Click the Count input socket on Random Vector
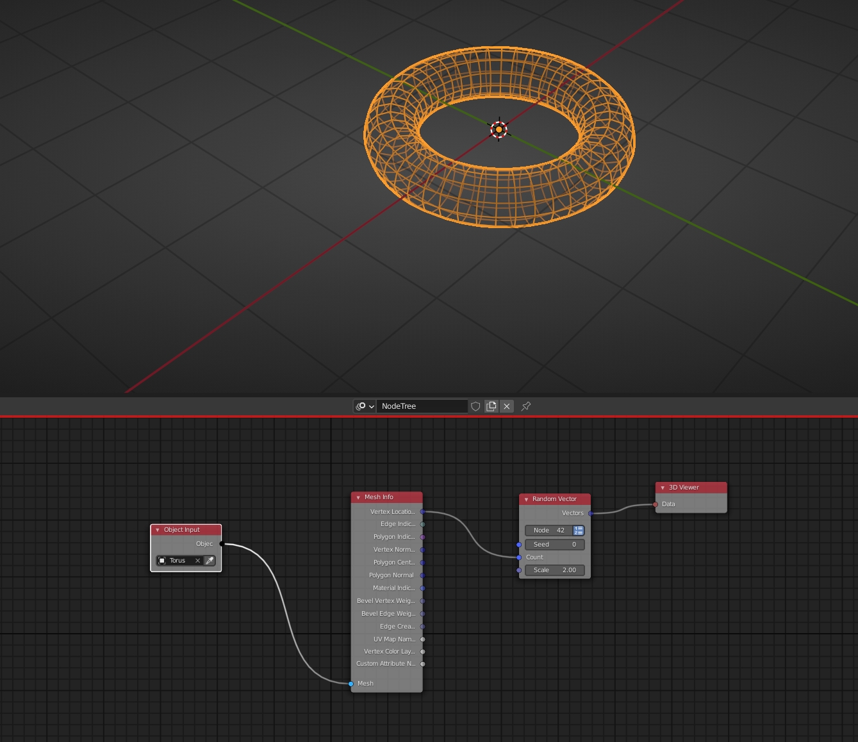 click(518, 557)
